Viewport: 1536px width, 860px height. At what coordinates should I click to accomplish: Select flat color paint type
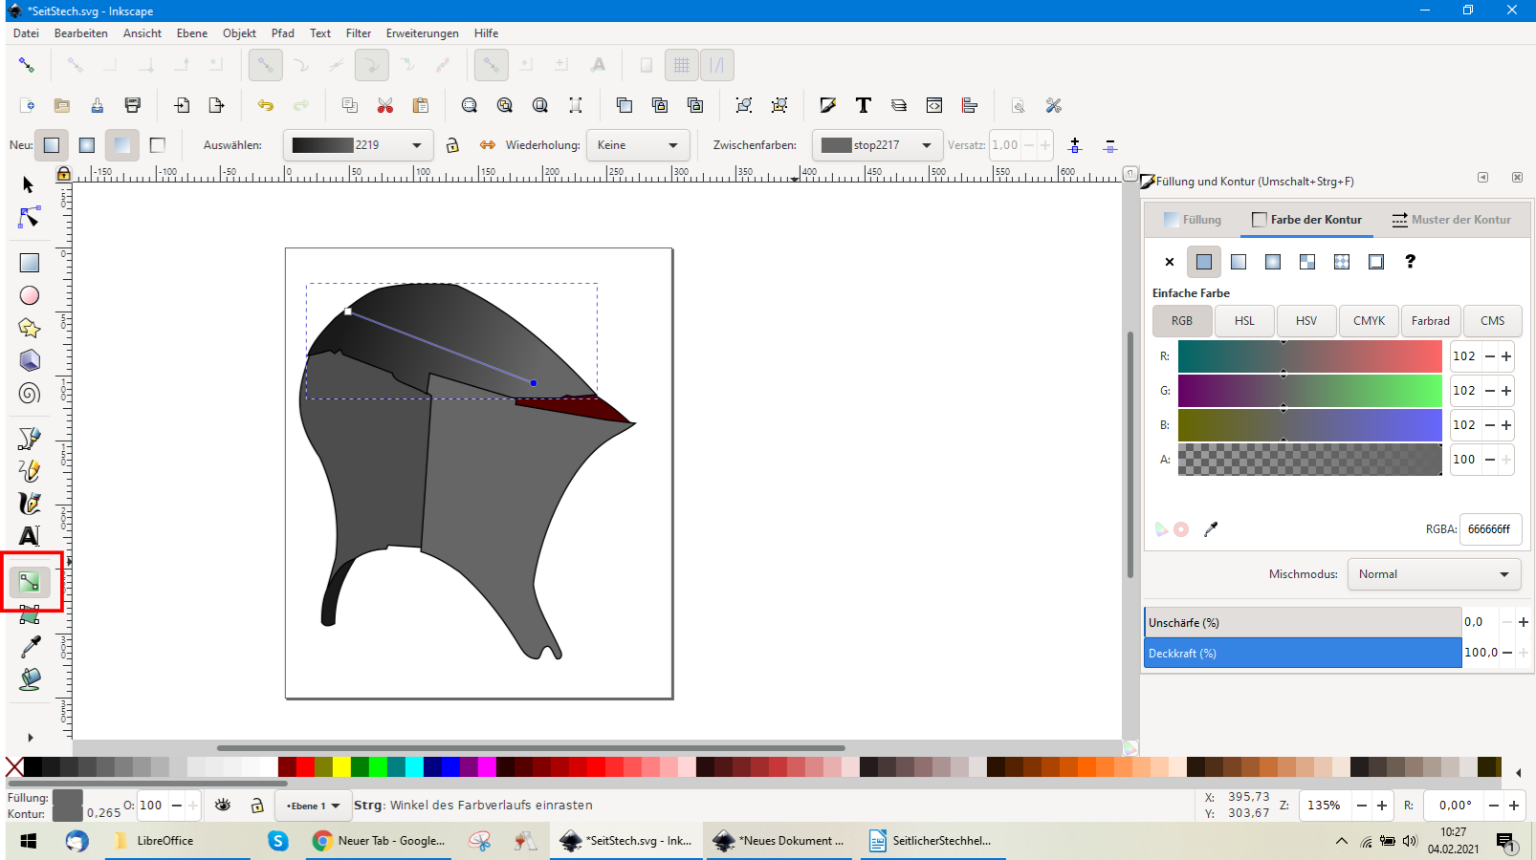click(x=1203, y=262)
